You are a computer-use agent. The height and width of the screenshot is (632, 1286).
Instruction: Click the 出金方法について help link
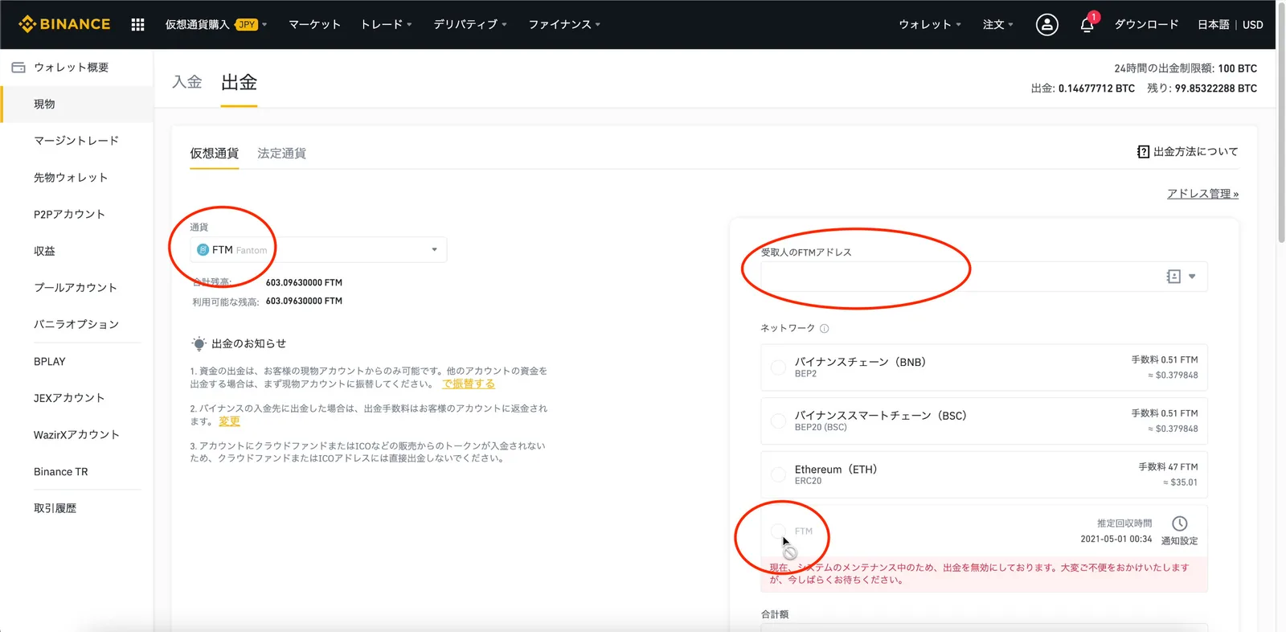coord(1195,152)
